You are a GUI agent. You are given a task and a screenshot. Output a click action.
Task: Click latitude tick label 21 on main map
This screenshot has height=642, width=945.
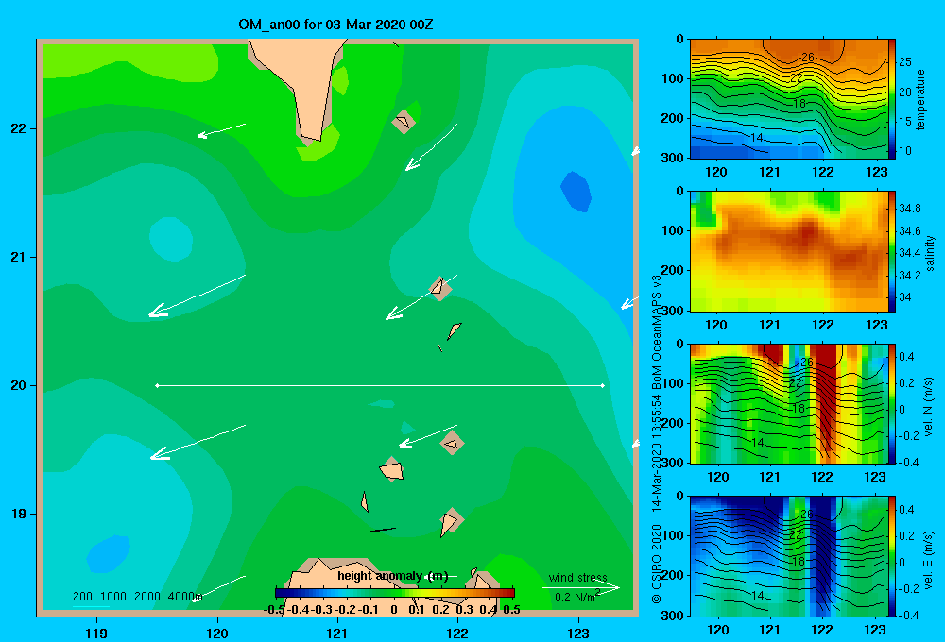(19, 257)
